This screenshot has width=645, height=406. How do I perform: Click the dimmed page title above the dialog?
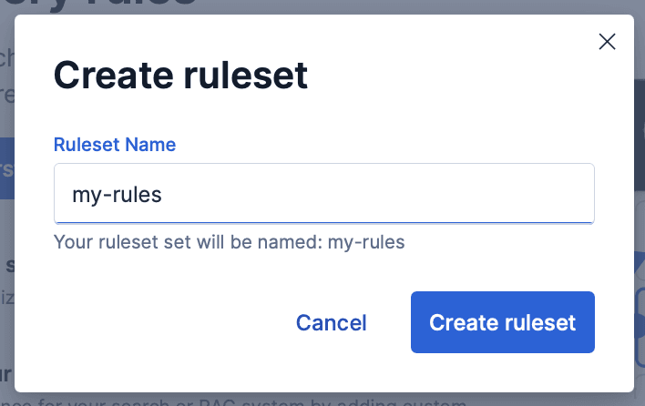click(137, 5)
